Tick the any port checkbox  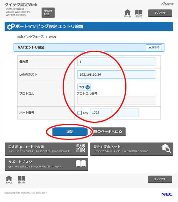(x=79, y=113)
